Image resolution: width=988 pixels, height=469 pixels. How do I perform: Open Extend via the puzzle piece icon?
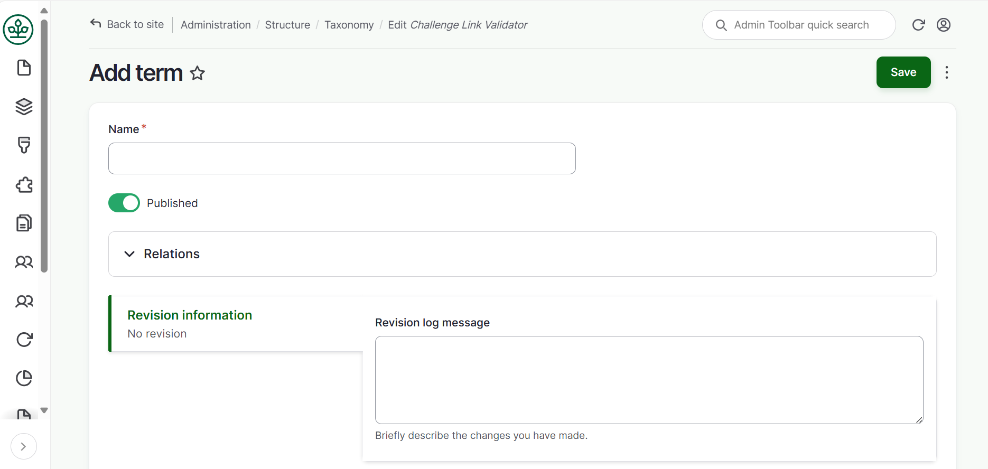click(x=24, y=184)
